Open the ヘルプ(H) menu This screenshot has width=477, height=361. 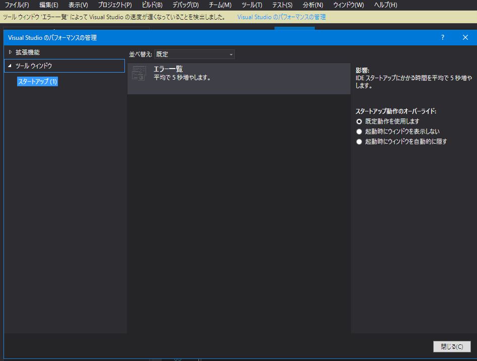point(385,5)
